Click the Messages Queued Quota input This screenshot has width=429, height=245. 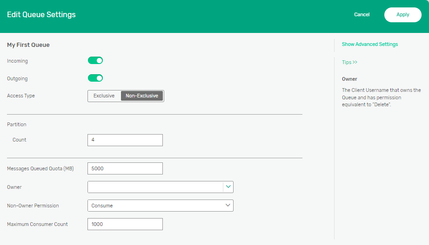125,168
